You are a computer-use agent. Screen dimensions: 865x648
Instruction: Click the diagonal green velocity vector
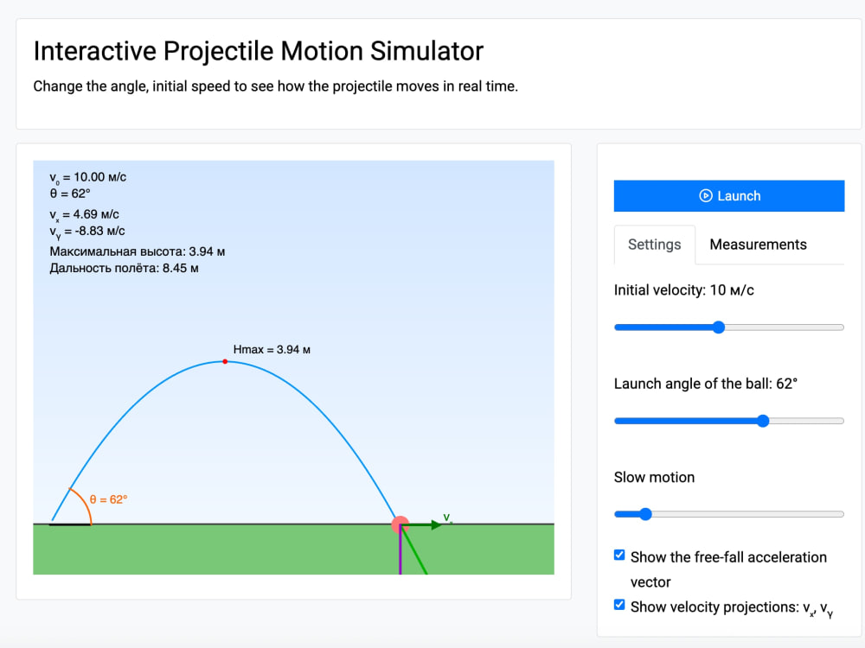(x=415, y=551)
